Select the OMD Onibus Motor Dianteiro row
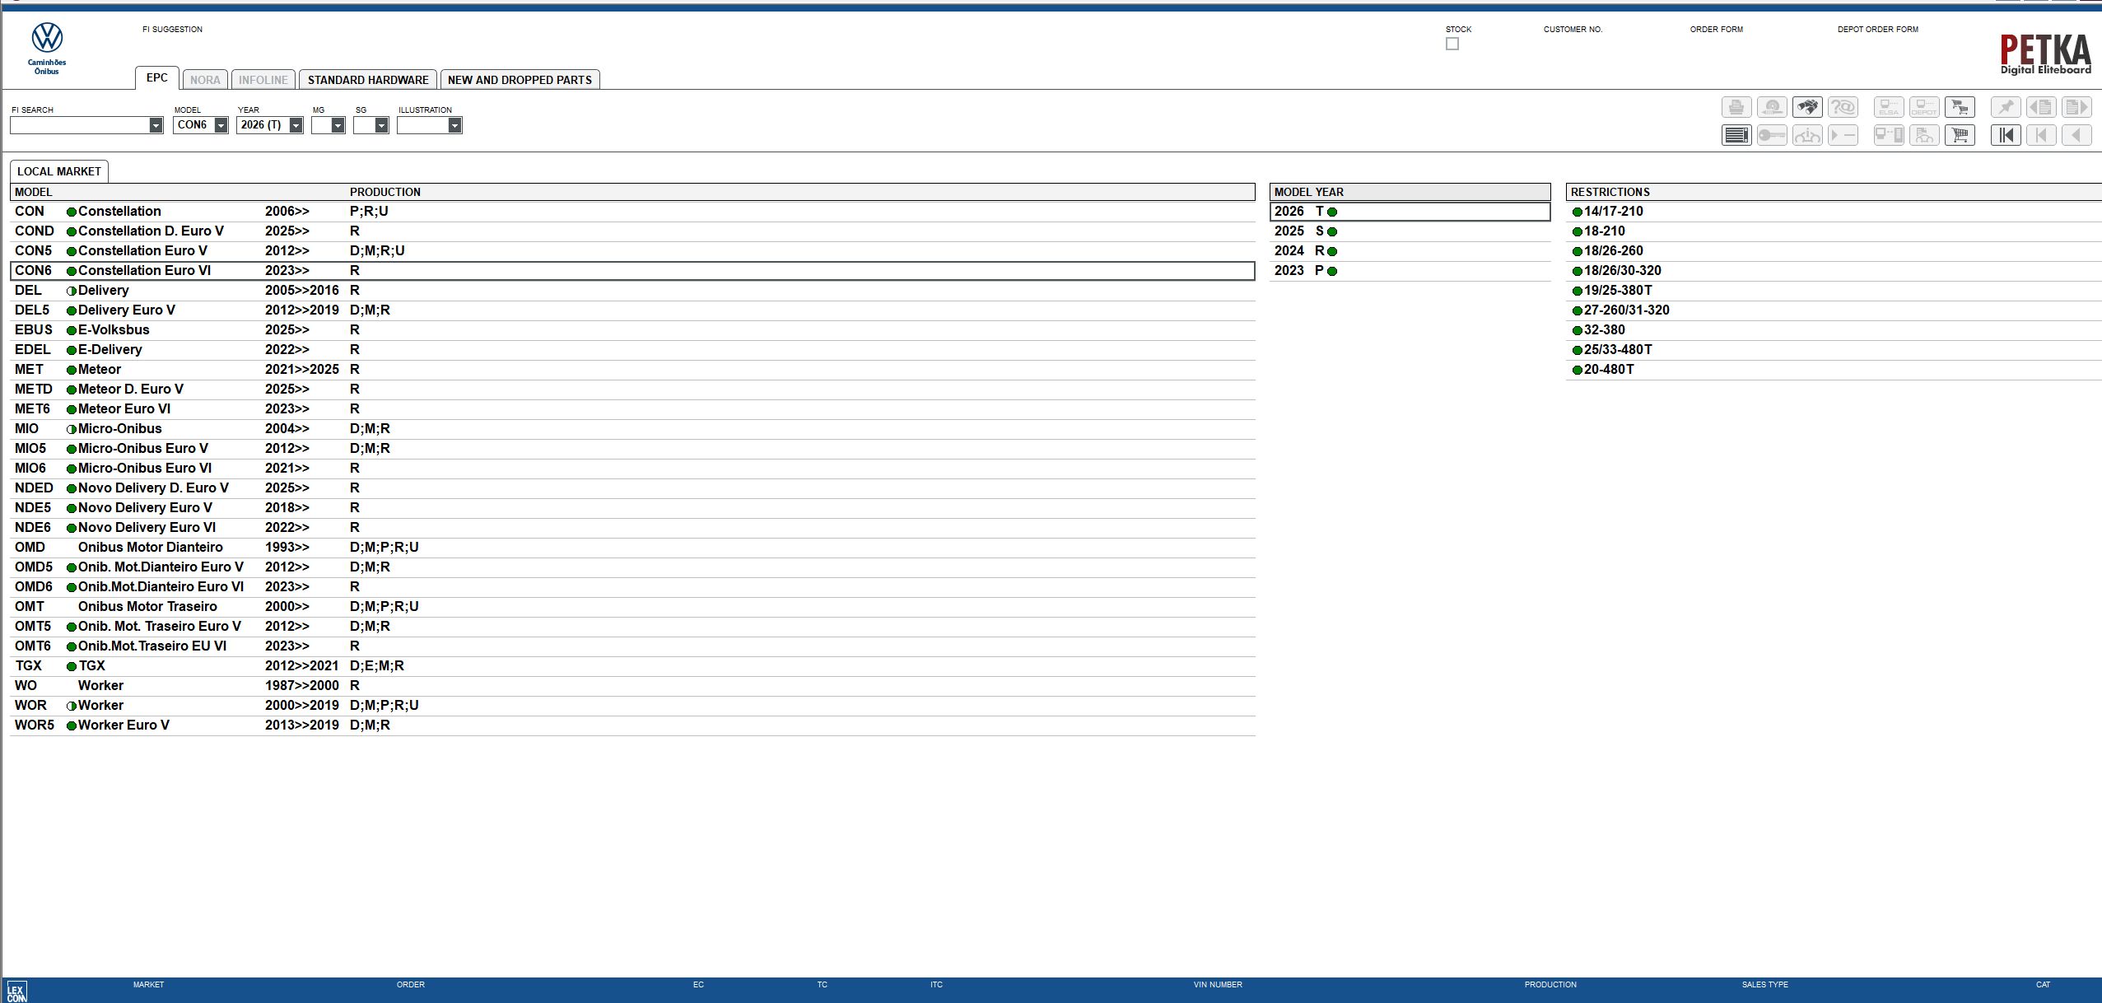This screenshot has height=1003, width=2102. point(632,548)
